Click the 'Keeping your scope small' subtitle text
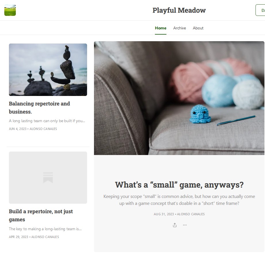This screenshot has width=265, height=255. (179, 200)
